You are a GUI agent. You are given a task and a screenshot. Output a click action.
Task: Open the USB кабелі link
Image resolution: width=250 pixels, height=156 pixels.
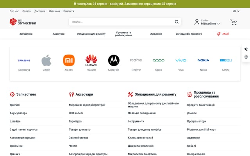[76, 113]
